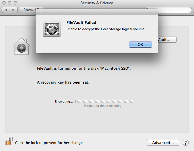This screenshot has width=194, height=151.
Task: Click "A recovery key has been set" text
Action: [63, 82]
